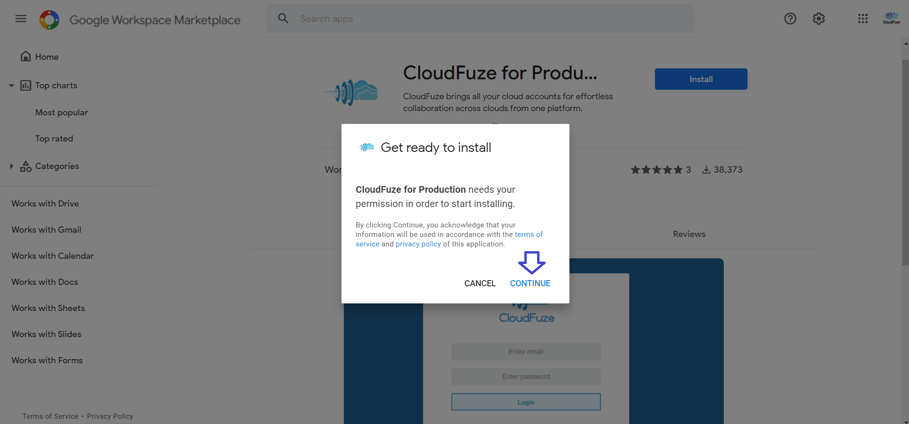Click the Categories label in sidebar

click(x=57, y=166)
